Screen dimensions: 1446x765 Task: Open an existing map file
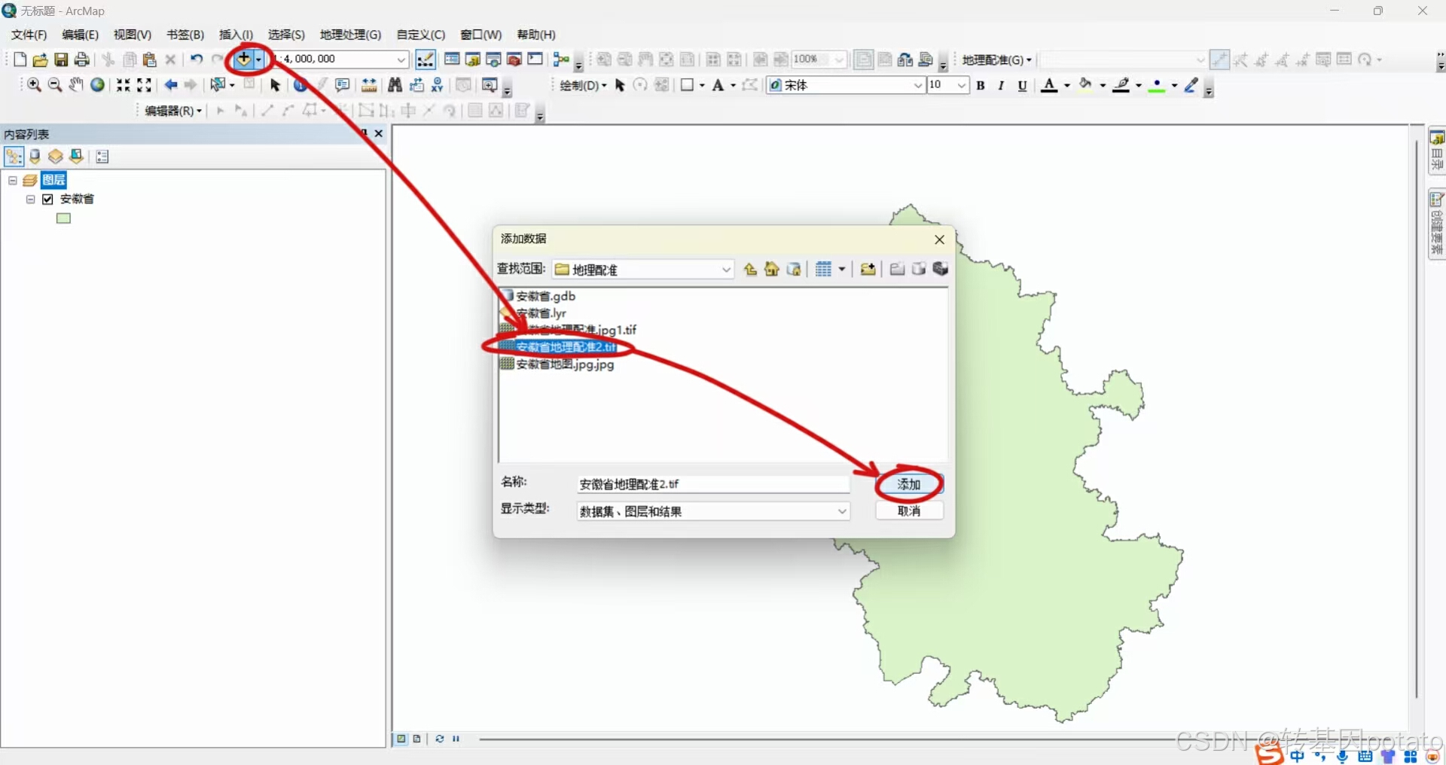[x=40, y=59]
